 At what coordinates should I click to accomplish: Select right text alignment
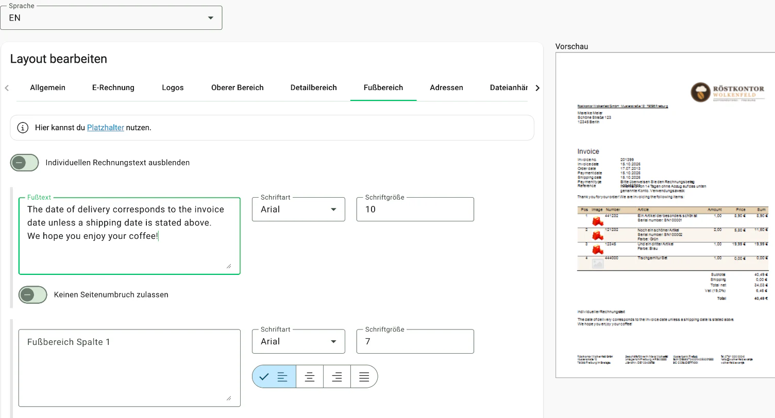(337, 377)
